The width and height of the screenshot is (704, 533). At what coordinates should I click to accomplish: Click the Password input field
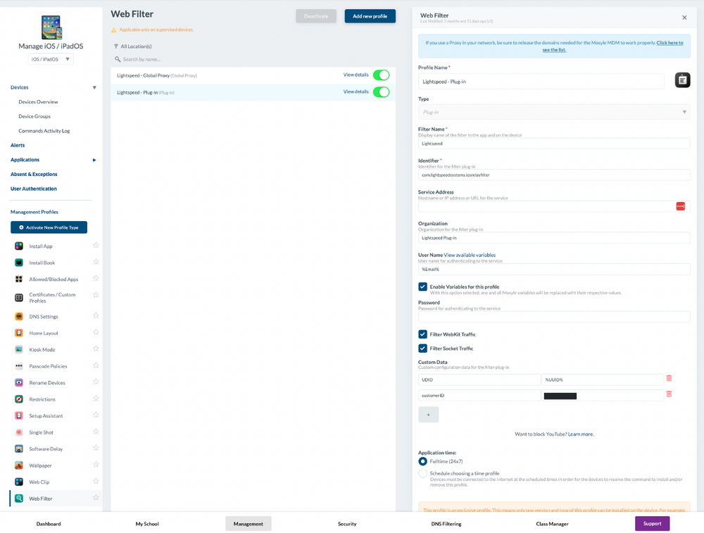(x=554, y=317)
